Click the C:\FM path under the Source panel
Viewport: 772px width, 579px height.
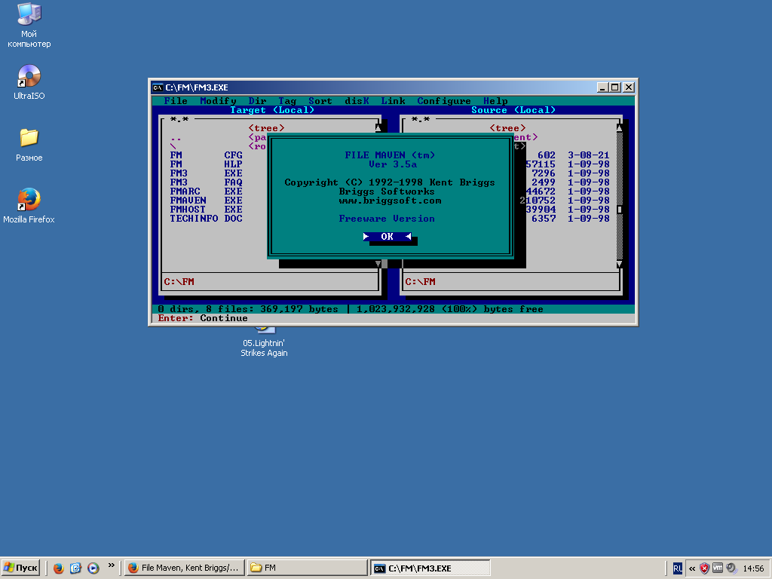point(421,282)
